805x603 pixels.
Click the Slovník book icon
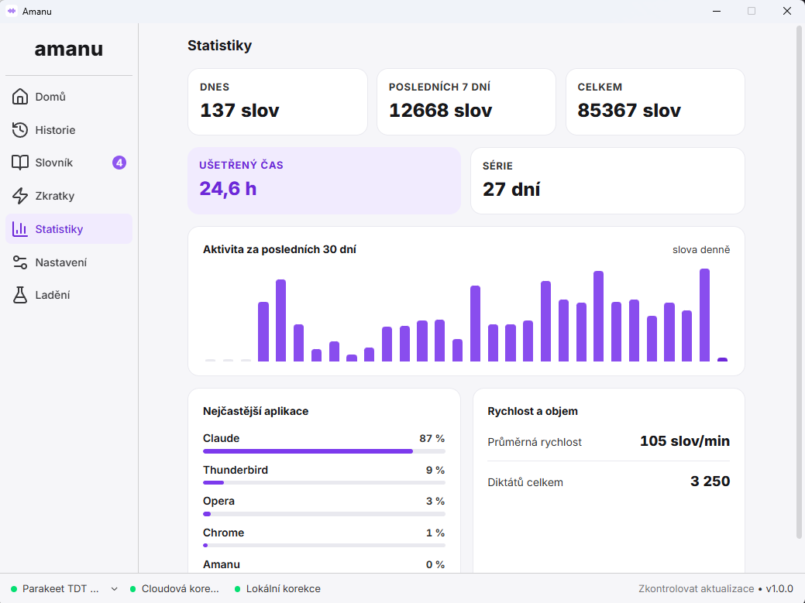20,163
